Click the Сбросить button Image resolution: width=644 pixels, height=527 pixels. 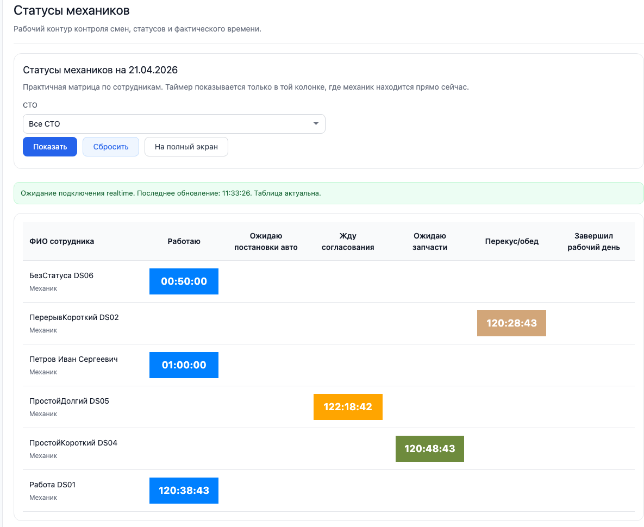pyautogui.click(x=110, y=147)
